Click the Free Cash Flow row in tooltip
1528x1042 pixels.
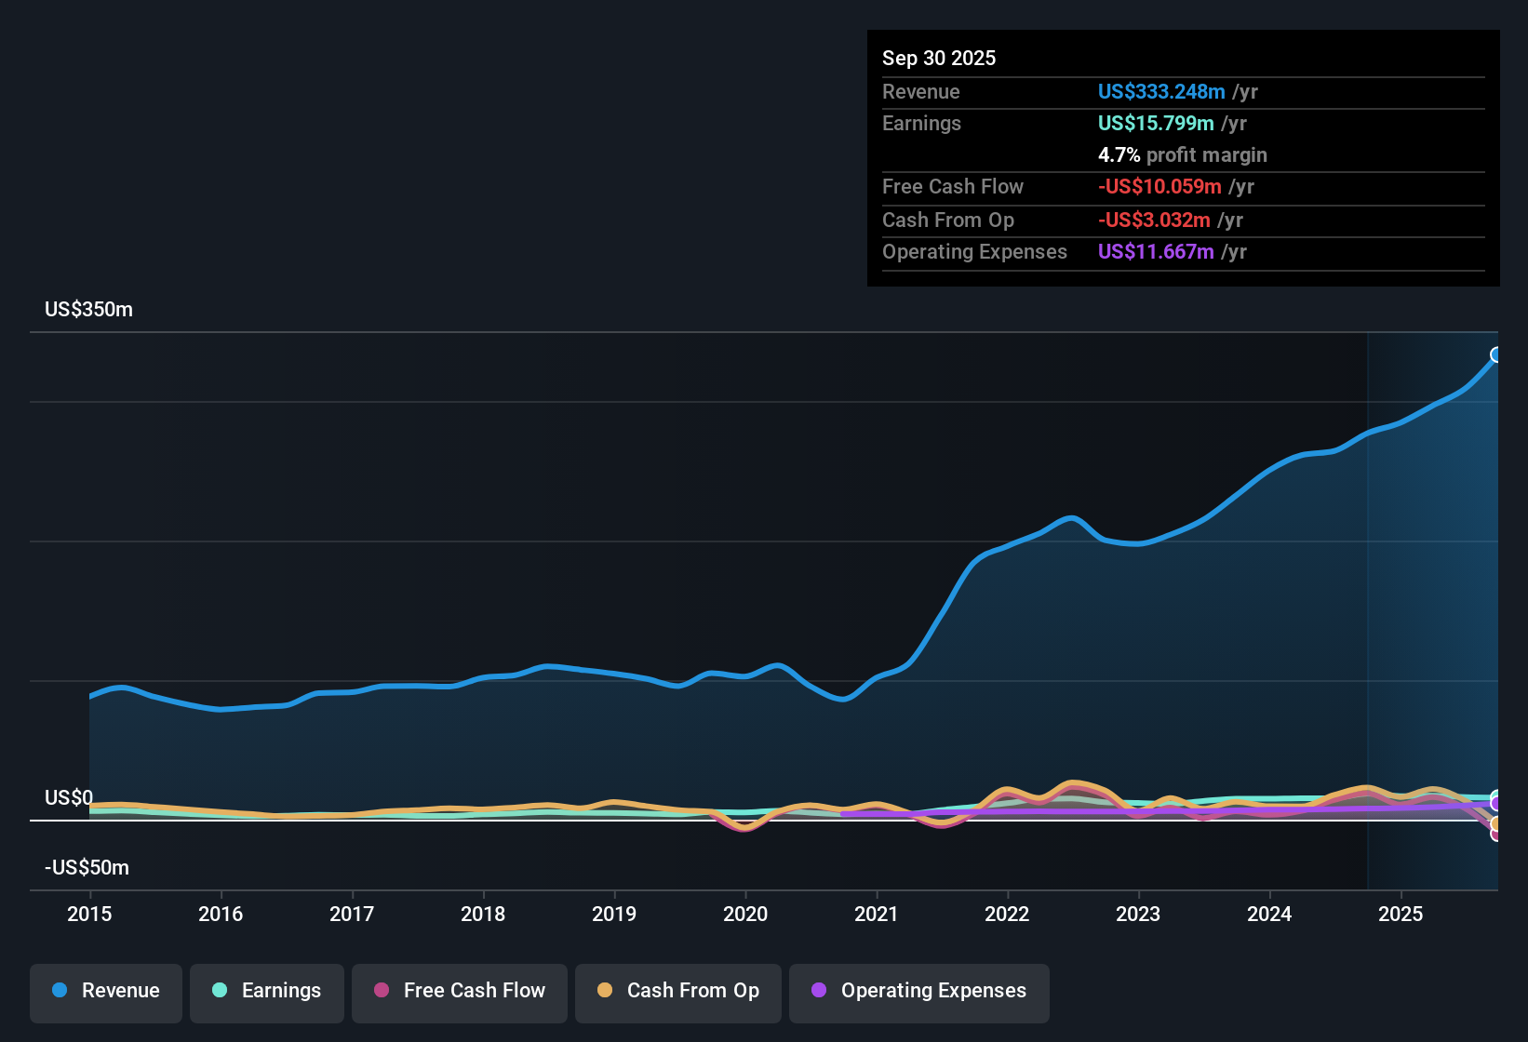click(953, 187)
